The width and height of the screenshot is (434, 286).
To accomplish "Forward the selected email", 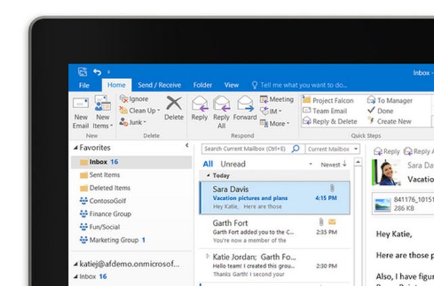I will pos(245,108).
